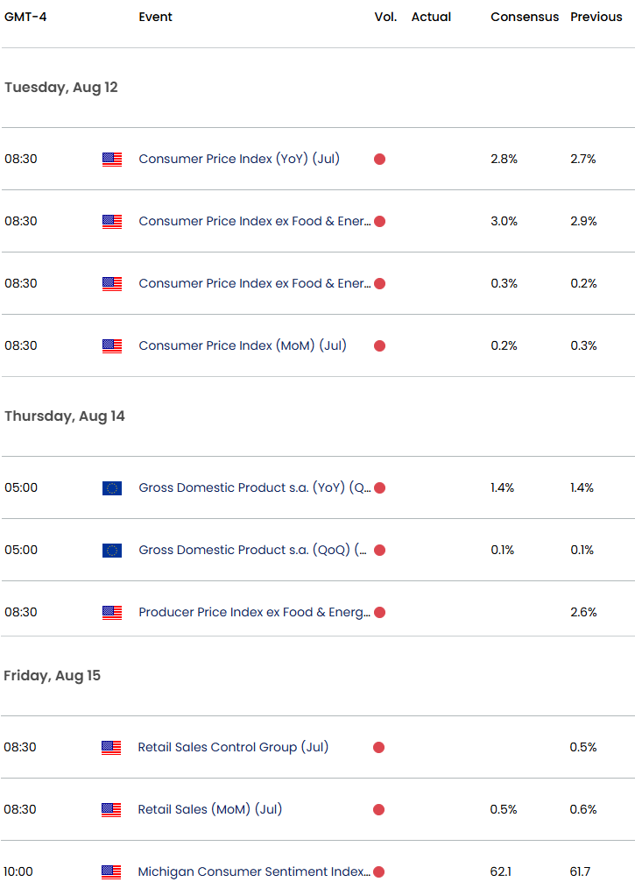Viewport: 635px width, 889px height.
Task: Click the EU flag next to Gross Domestic Product (YoY)
Action: [112, 488]
